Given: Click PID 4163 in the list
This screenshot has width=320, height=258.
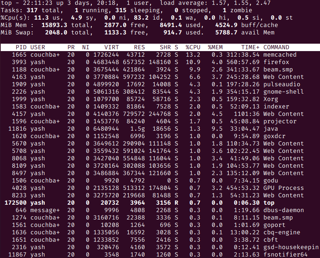Looking at the screenshot, I should coord(19,77).
